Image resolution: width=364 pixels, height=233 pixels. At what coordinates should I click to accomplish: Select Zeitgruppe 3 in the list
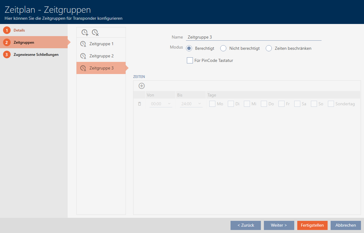point(101,68)
